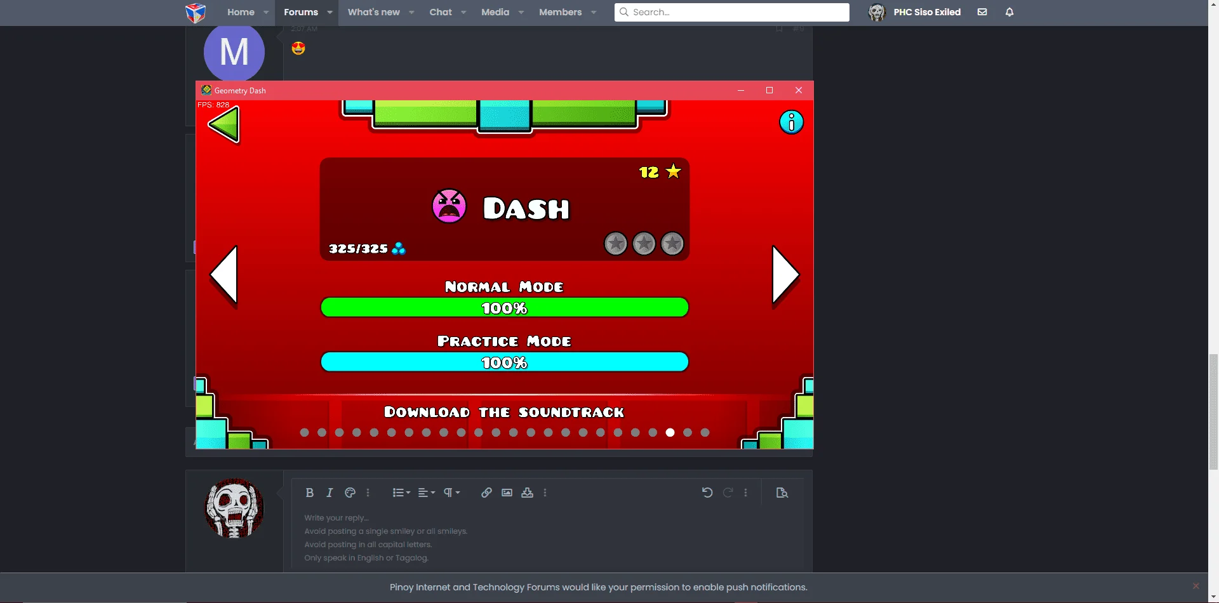1219x603 pixels.
Task: Expand the Forums dropdown arrow
Action: [x=330, y=12]
